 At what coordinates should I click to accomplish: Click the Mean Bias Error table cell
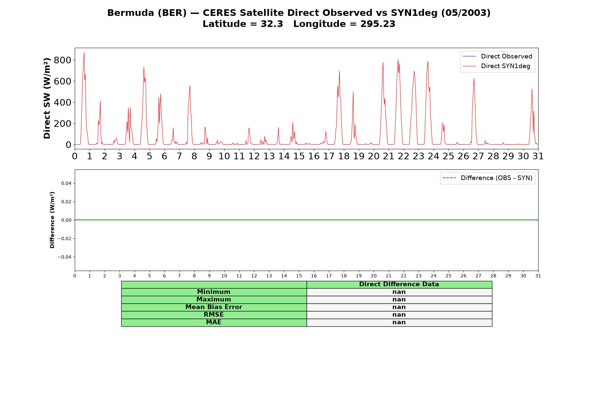[214, 307]
